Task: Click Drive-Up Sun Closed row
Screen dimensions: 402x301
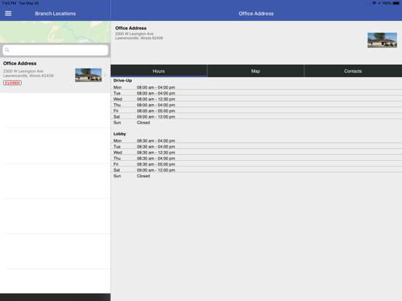Action: tap(256, 123)
